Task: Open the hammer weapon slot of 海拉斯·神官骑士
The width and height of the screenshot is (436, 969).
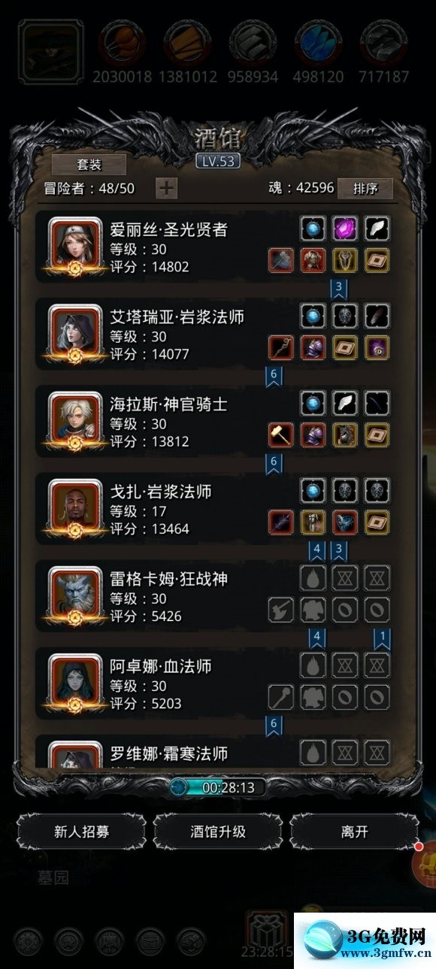Action: point(281,435)
